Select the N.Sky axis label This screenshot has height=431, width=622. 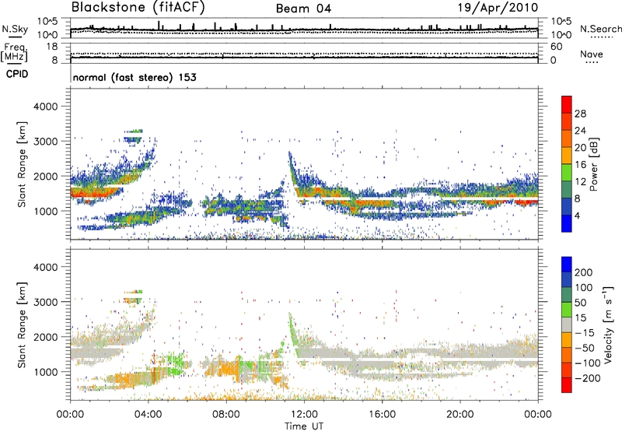pyautogui.click(x=15, y=29)
